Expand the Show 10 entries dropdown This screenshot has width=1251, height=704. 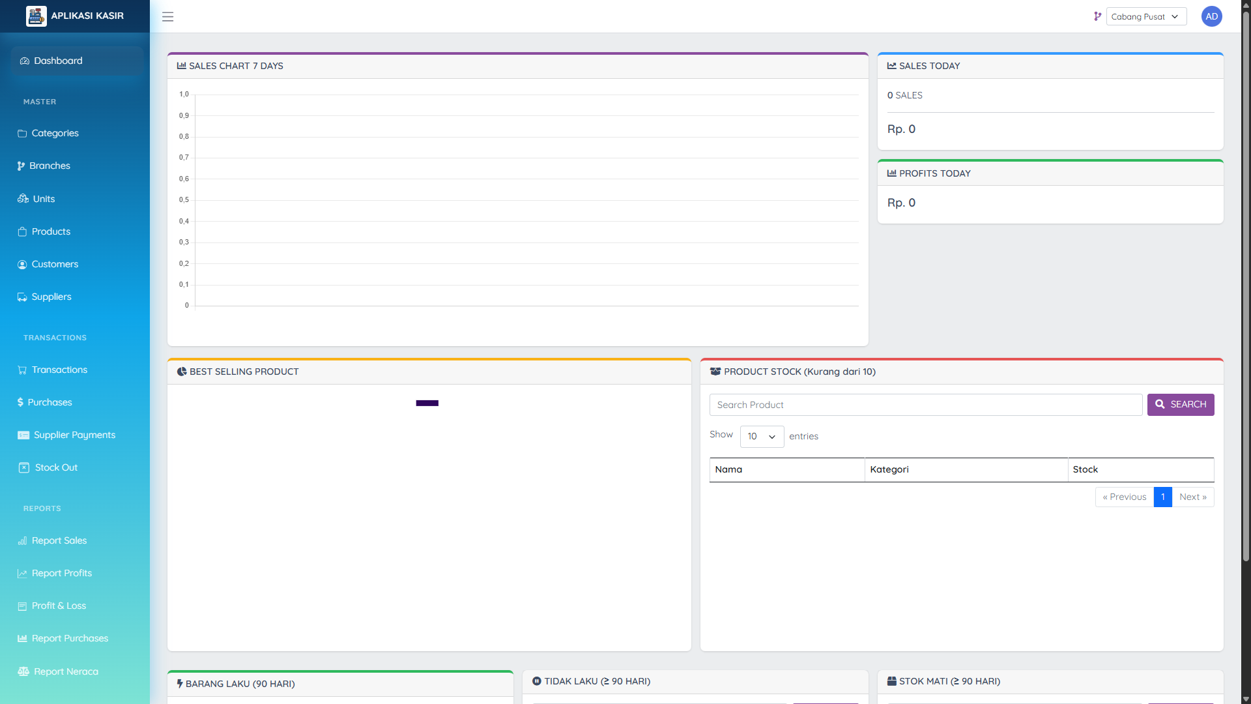pos(761,436)
